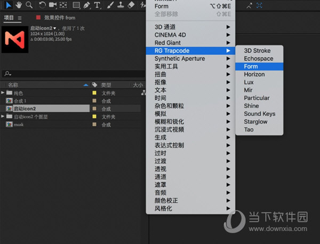Switch to the 效果控件 from tab
The image size is (320, 244).
[x=60, y=18]
